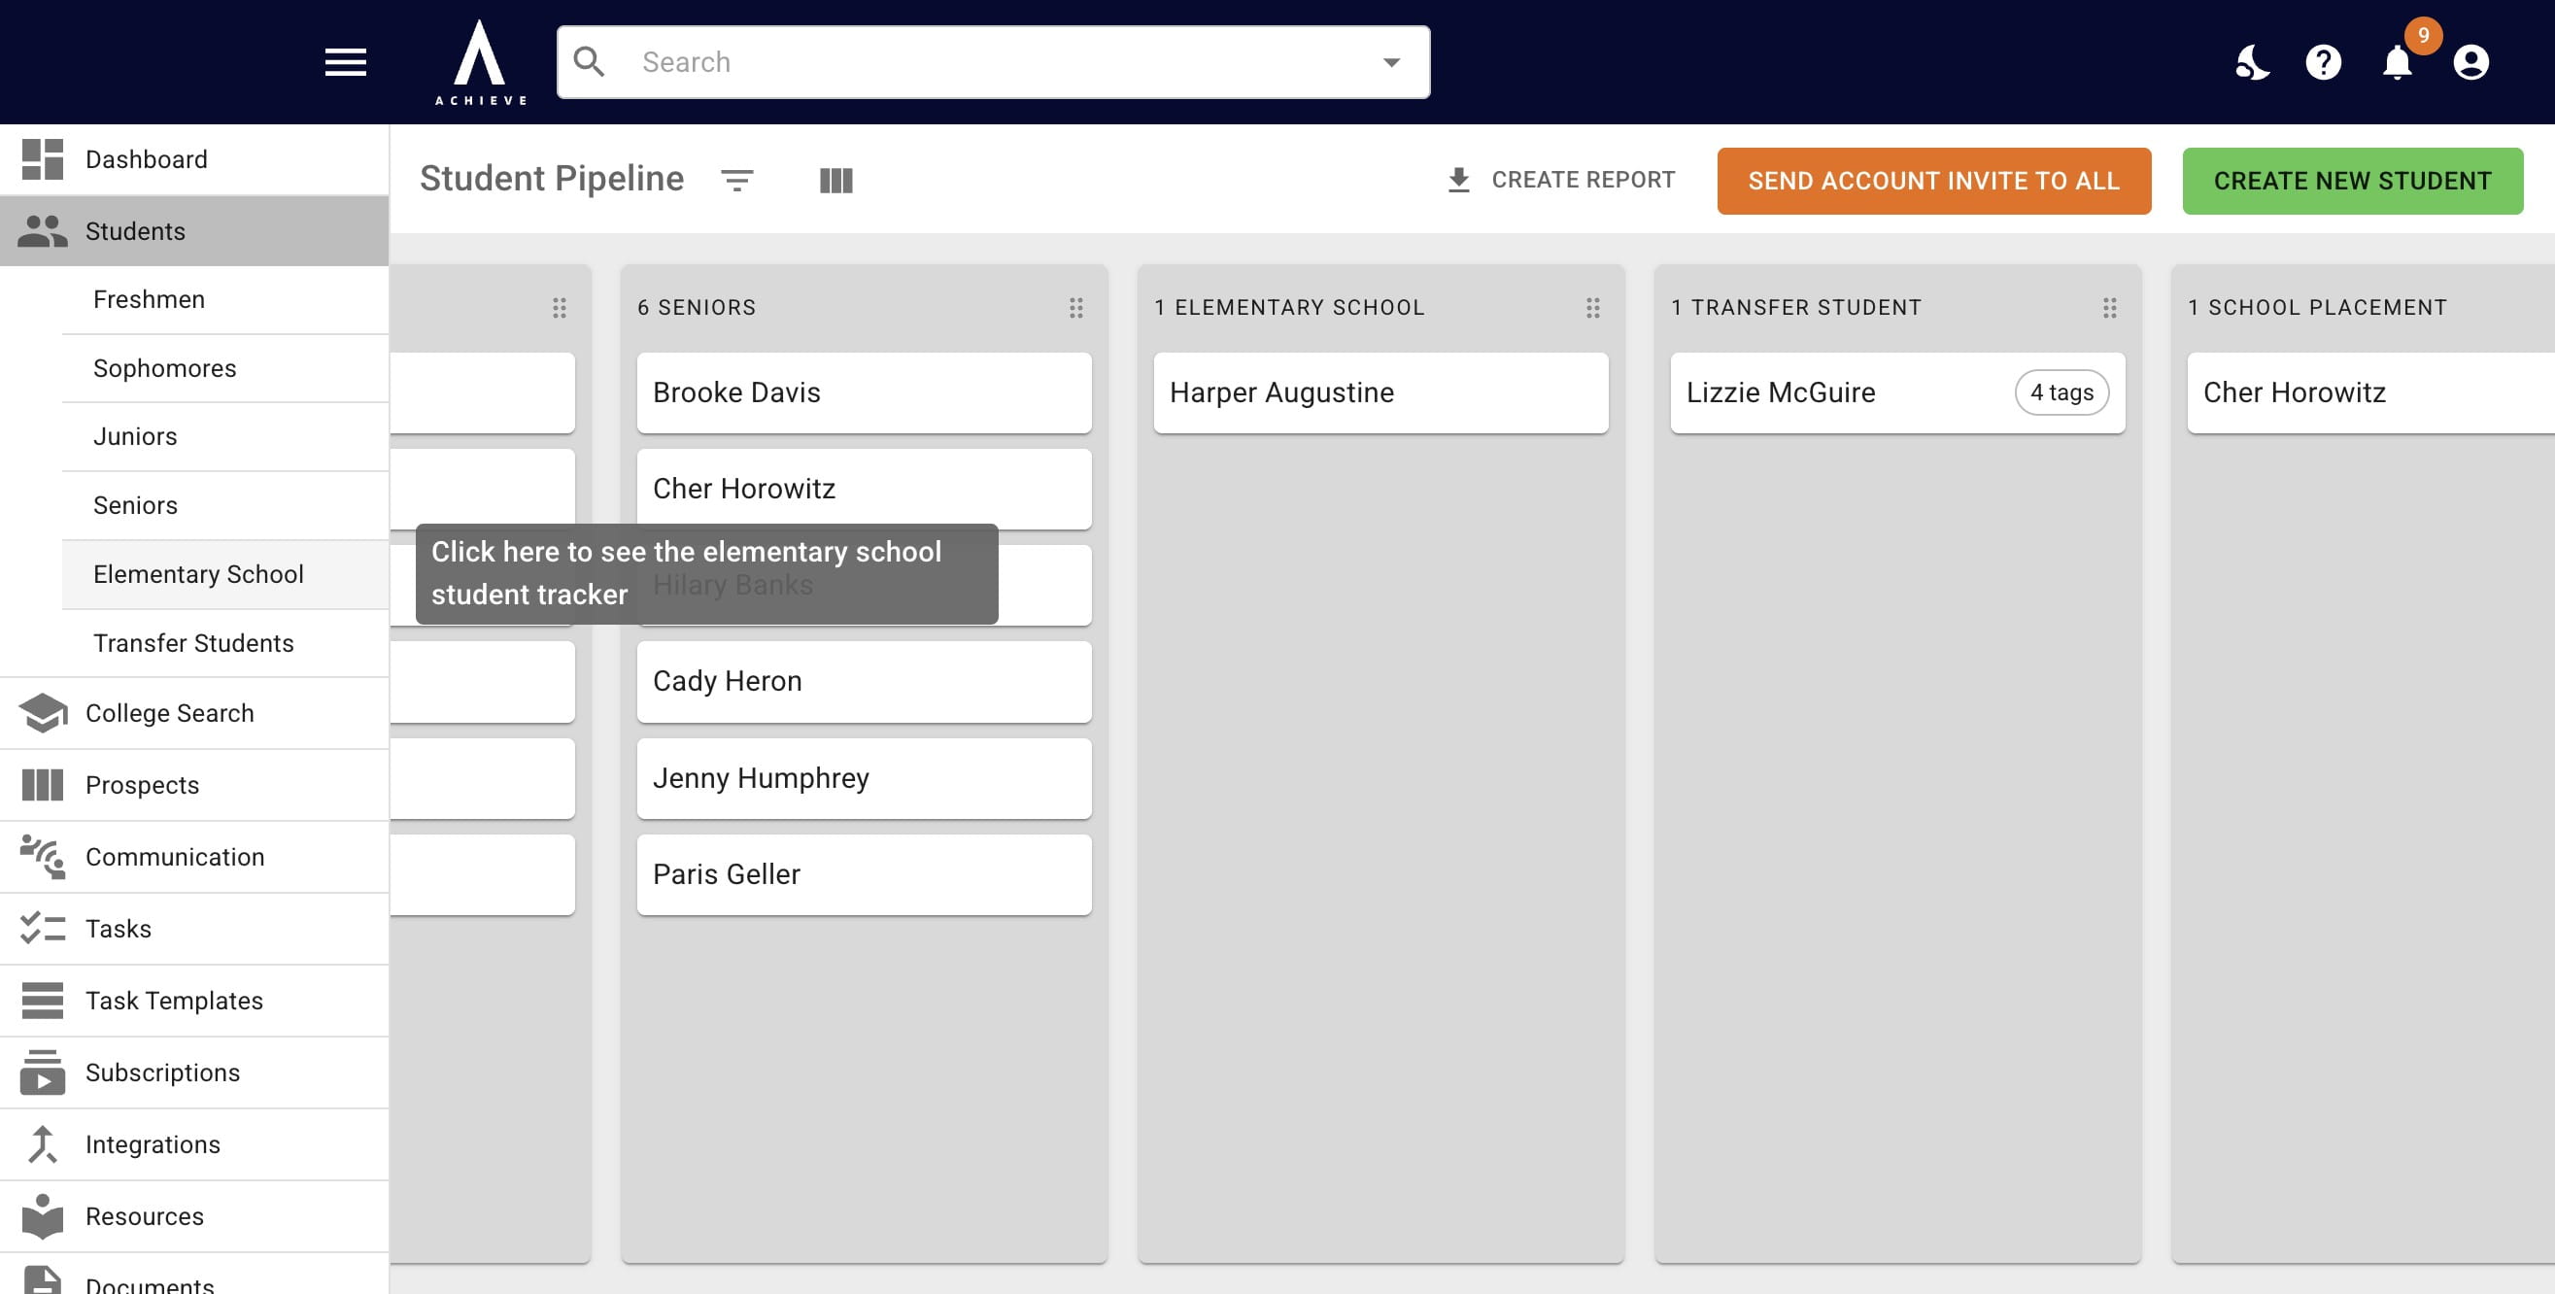Select Students in the sidebar
This screenshot has width=2555, height=1294.
coord(194,230)
